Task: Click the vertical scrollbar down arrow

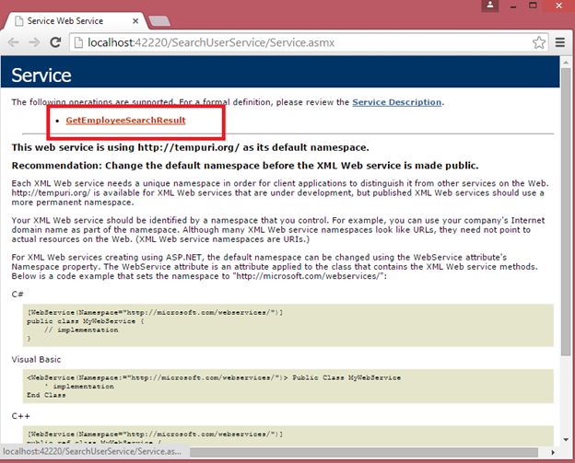Action: (566, 439)
